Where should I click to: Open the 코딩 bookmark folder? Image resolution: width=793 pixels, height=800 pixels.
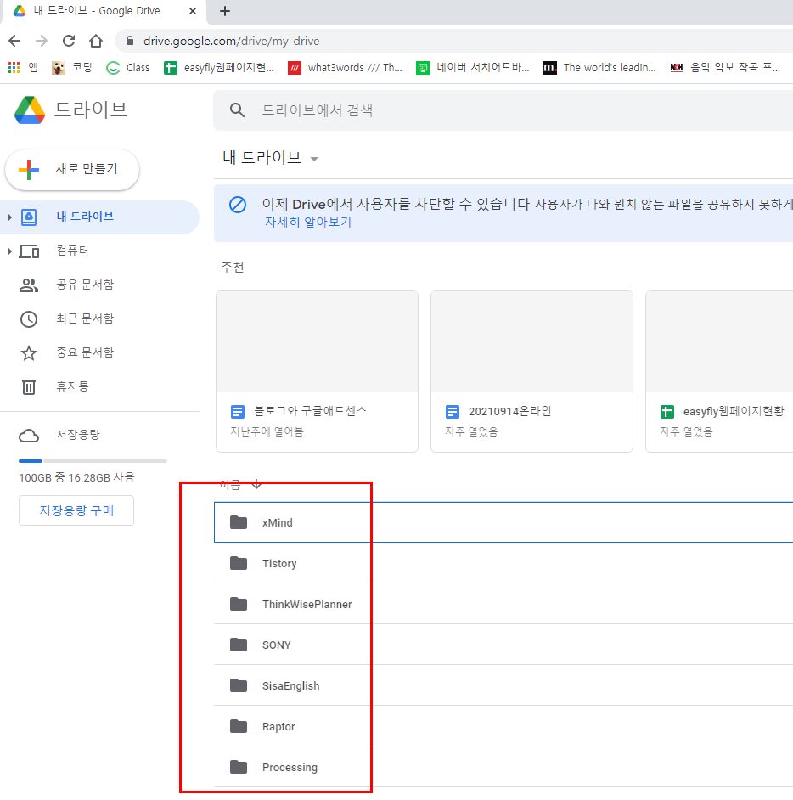tap(72, 67)
